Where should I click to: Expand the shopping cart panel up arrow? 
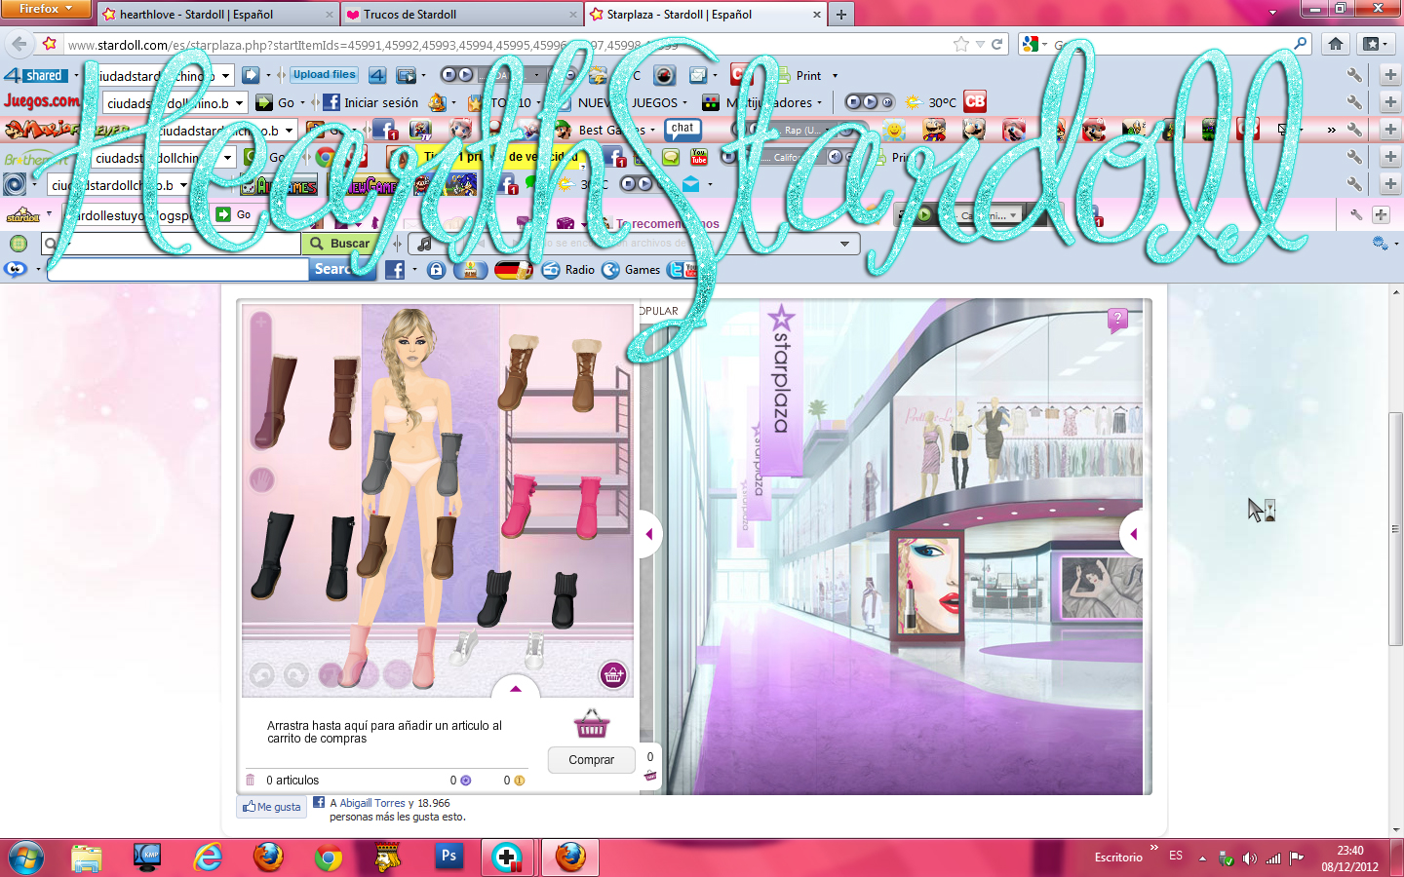point(516,689)
